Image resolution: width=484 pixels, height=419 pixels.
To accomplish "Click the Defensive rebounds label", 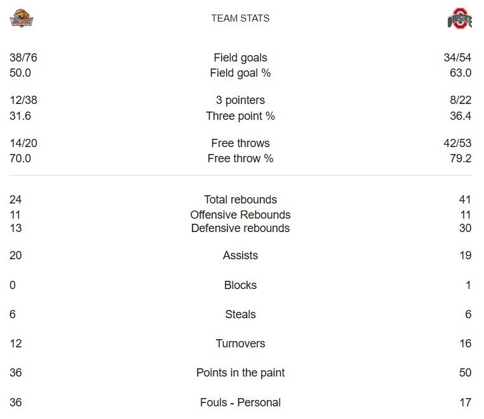I will click(240, 228).
